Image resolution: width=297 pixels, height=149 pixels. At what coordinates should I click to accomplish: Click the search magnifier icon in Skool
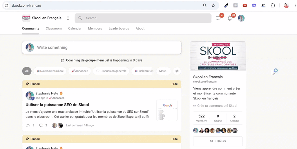click(80, 18)
